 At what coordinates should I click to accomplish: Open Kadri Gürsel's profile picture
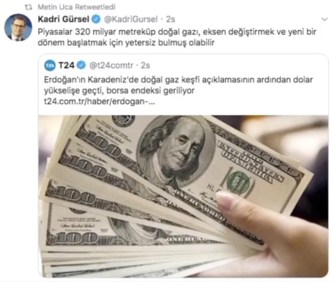[x=18, y=27]
